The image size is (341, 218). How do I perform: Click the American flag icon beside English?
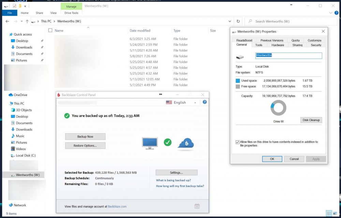pyautogui.click(x=169, y=102)
